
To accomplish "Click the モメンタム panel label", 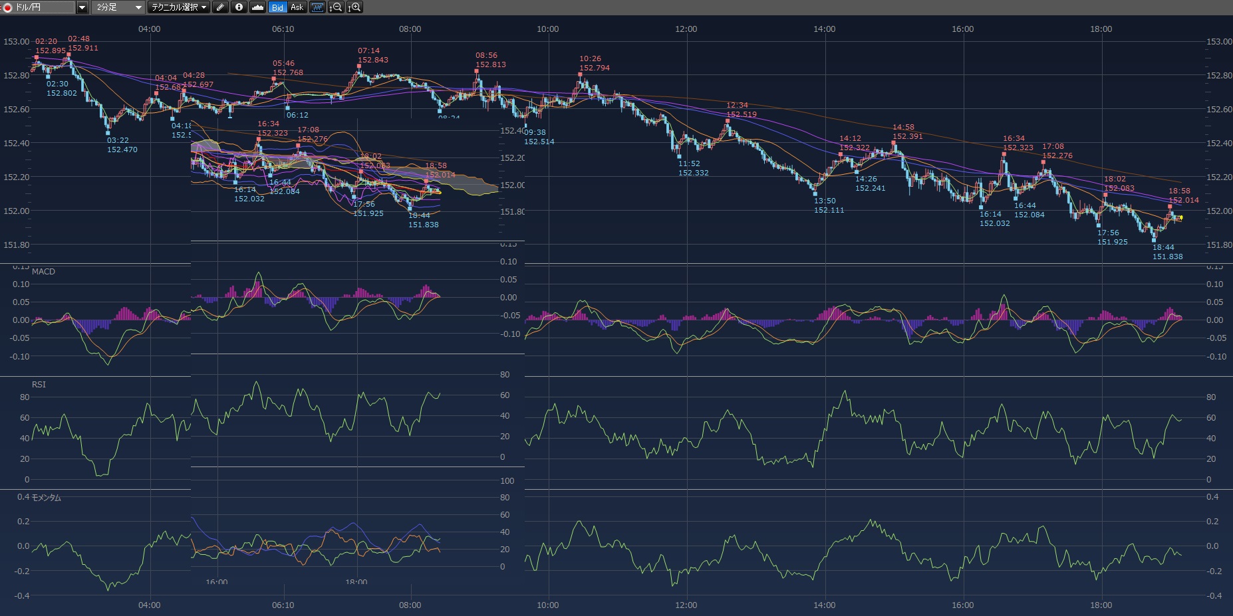I will (x=46, y=497).
